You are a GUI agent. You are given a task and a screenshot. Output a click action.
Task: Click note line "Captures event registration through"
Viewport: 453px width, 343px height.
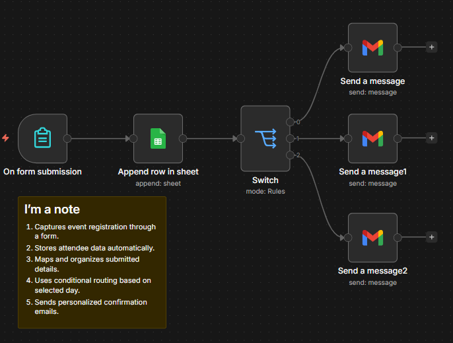(x=95, y=227)
